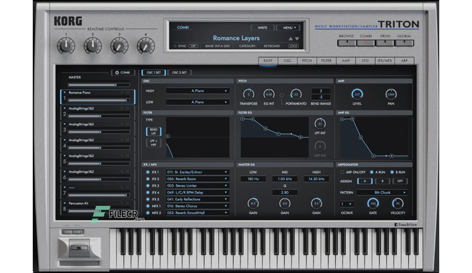Open the 8th Chunk pattern dropdown
Viewport: 472px width, 273px height.
[382, 192]
